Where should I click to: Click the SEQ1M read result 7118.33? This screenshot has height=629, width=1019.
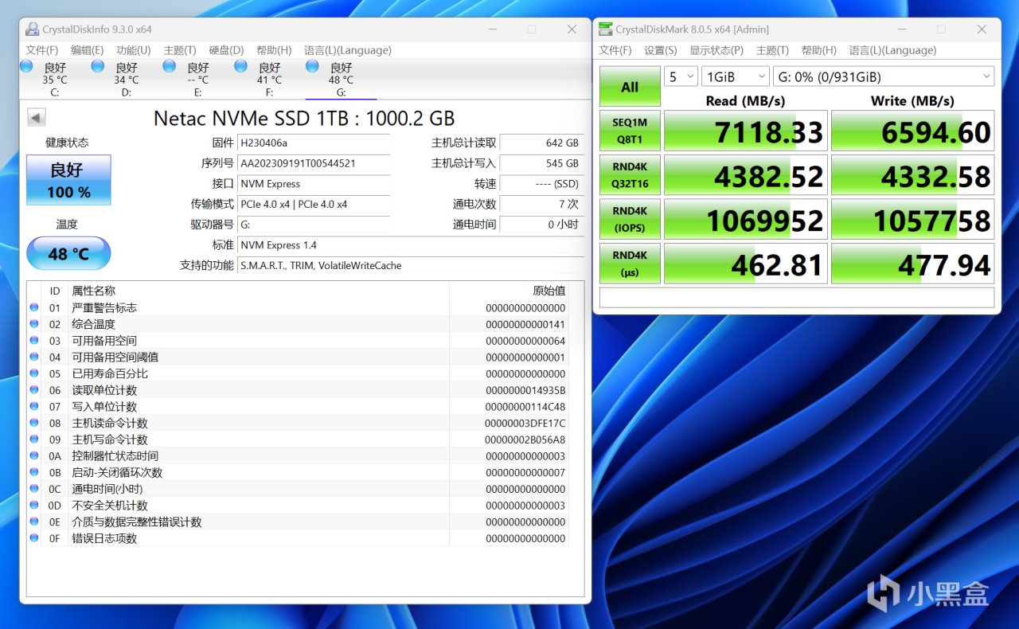(x=746, y=131)
